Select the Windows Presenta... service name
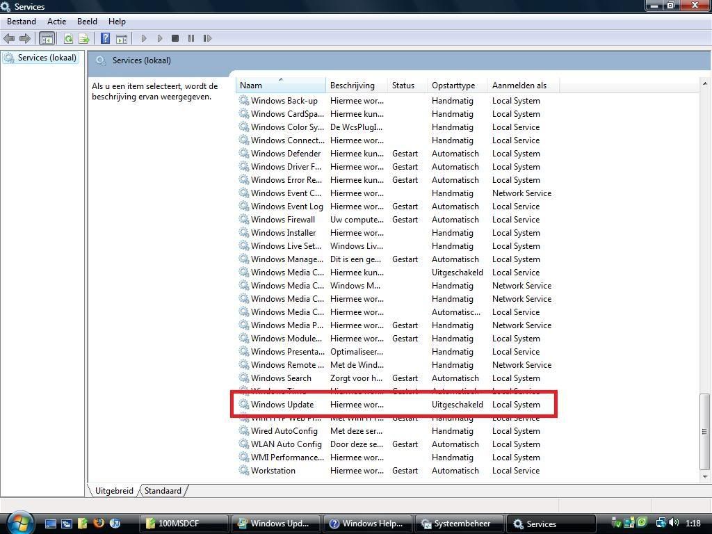712x534 pixels. (288, 351)
